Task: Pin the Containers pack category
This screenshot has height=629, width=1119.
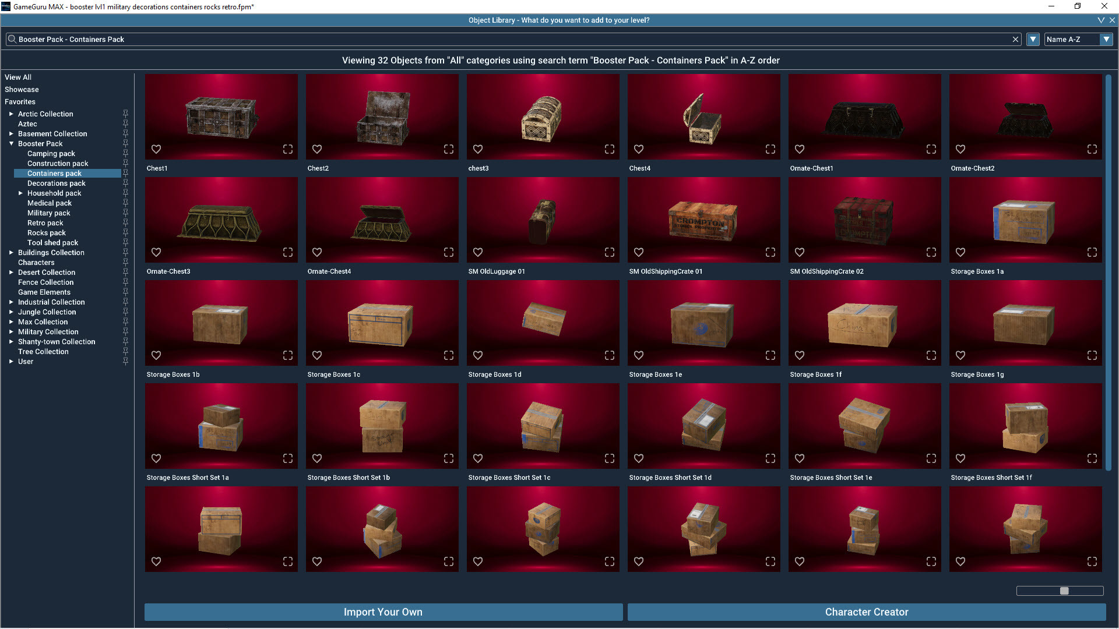Action: [x=125, y=172]
